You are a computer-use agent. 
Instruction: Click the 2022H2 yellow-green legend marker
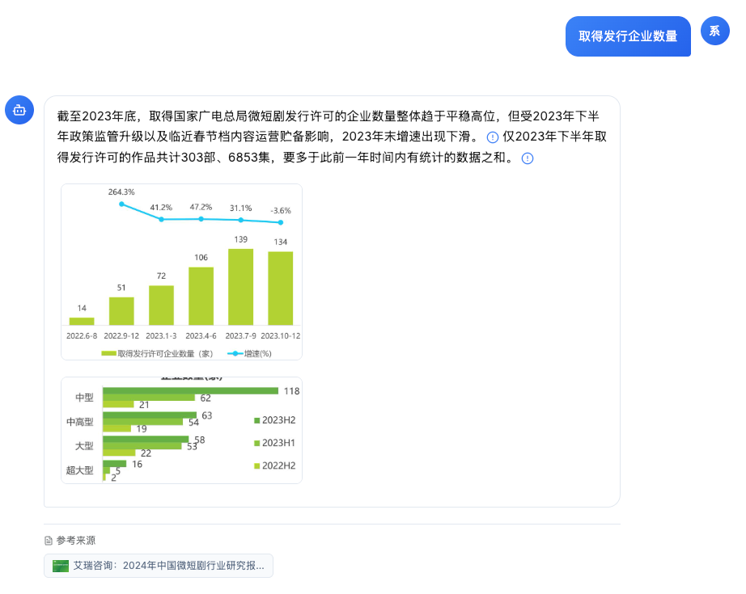coord(257,466)
